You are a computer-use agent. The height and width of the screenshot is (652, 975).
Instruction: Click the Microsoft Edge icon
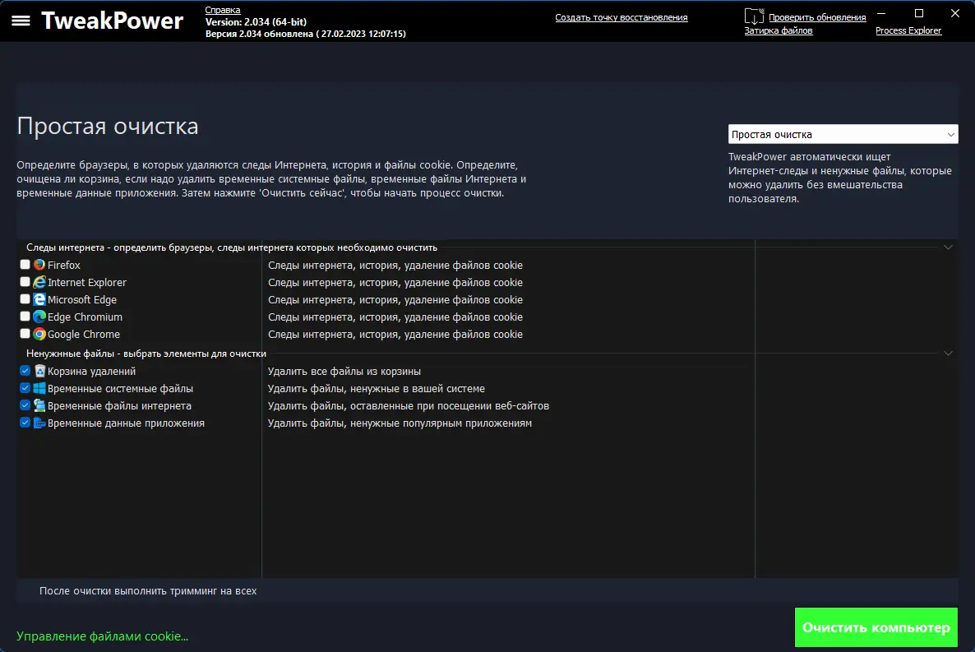point(39,300)
